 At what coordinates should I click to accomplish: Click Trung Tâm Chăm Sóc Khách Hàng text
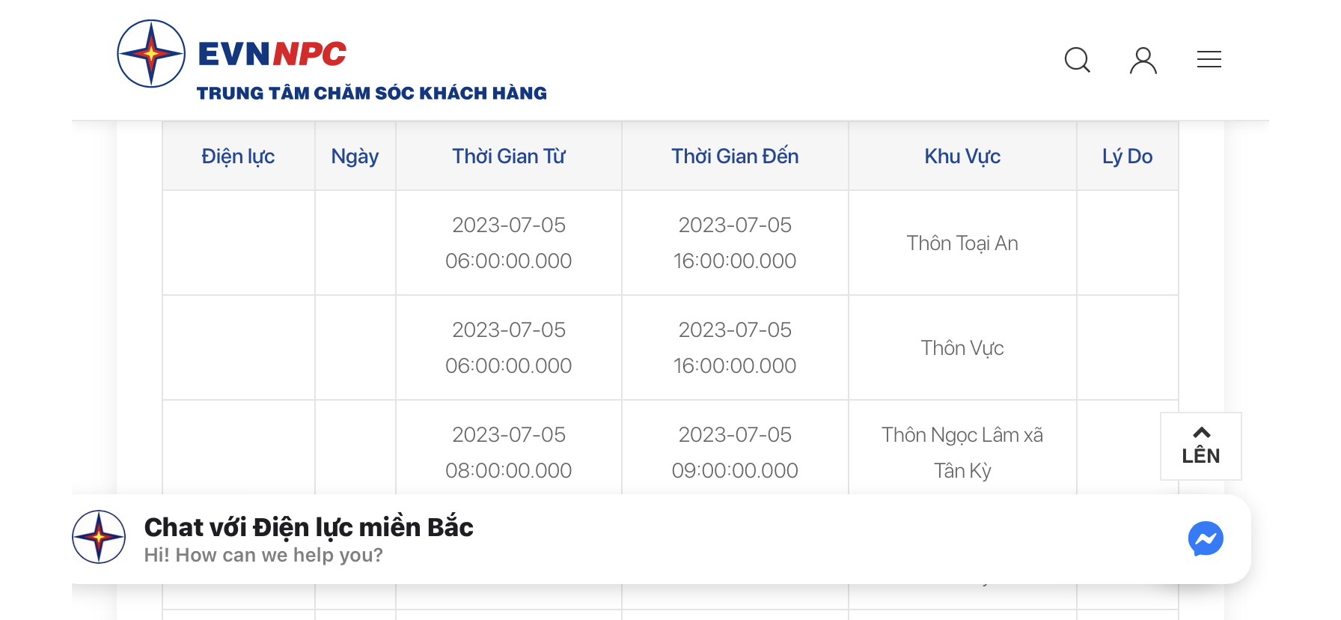coord(372,94)
